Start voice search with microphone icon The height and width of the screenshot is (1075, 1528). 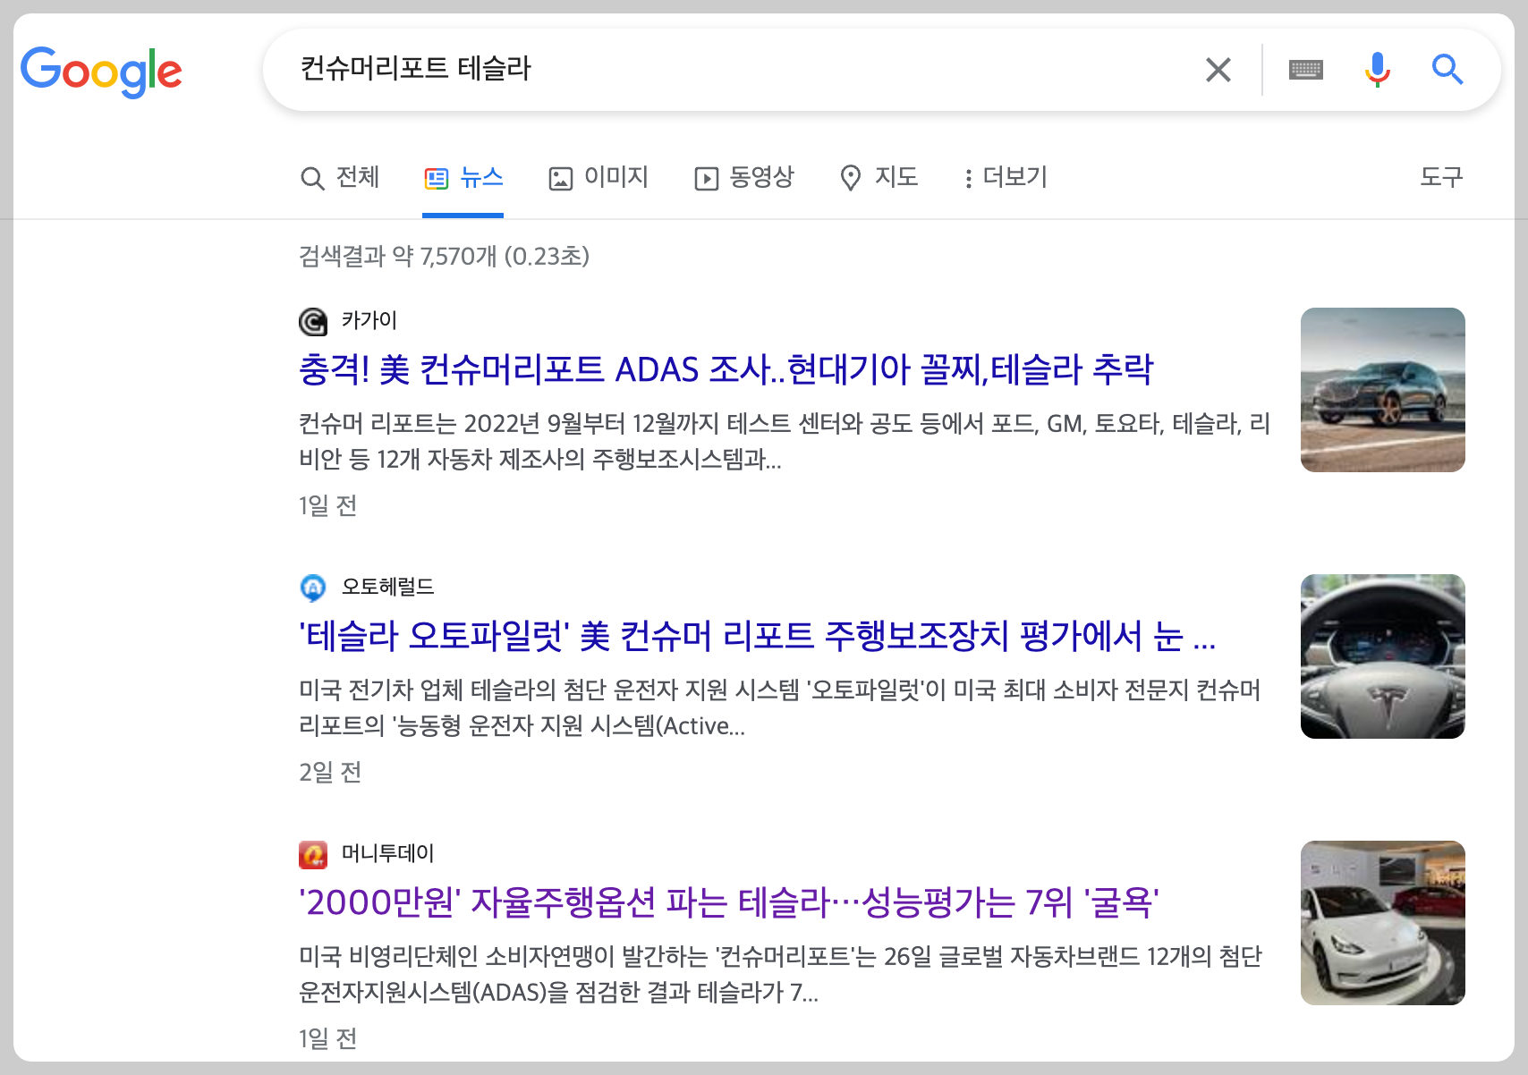pos(1378,70)
